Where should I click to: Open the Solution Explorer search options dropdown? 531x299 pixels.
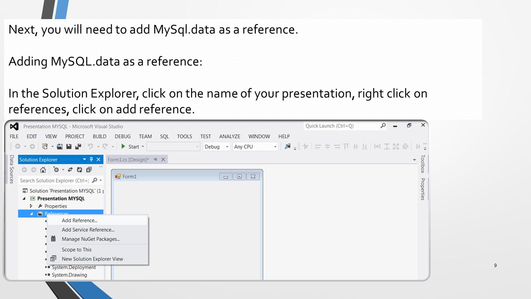[101, 181]
